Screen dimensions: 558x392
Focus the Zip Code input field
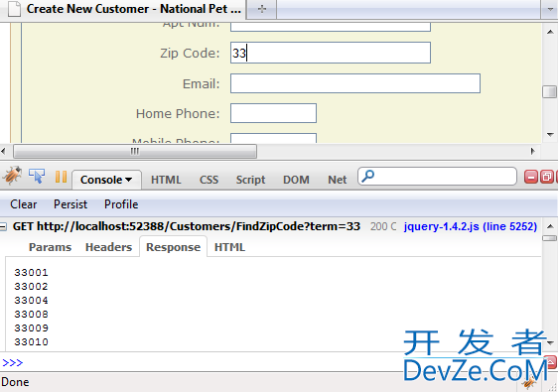[x=331, y=53]
